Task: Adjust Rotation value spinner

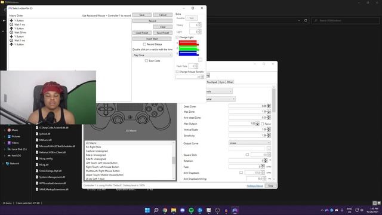Action: [x=266, y=161]
